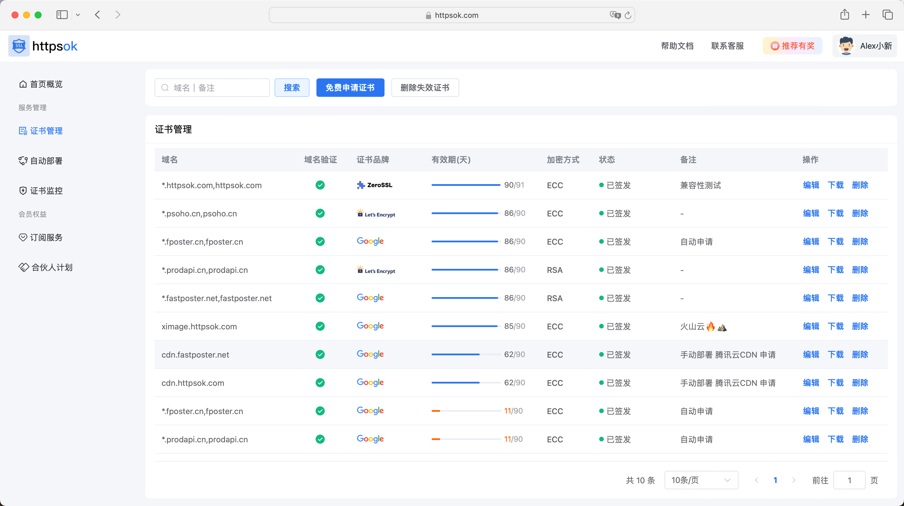Click 联系客服 menu item

coord(728,46)
